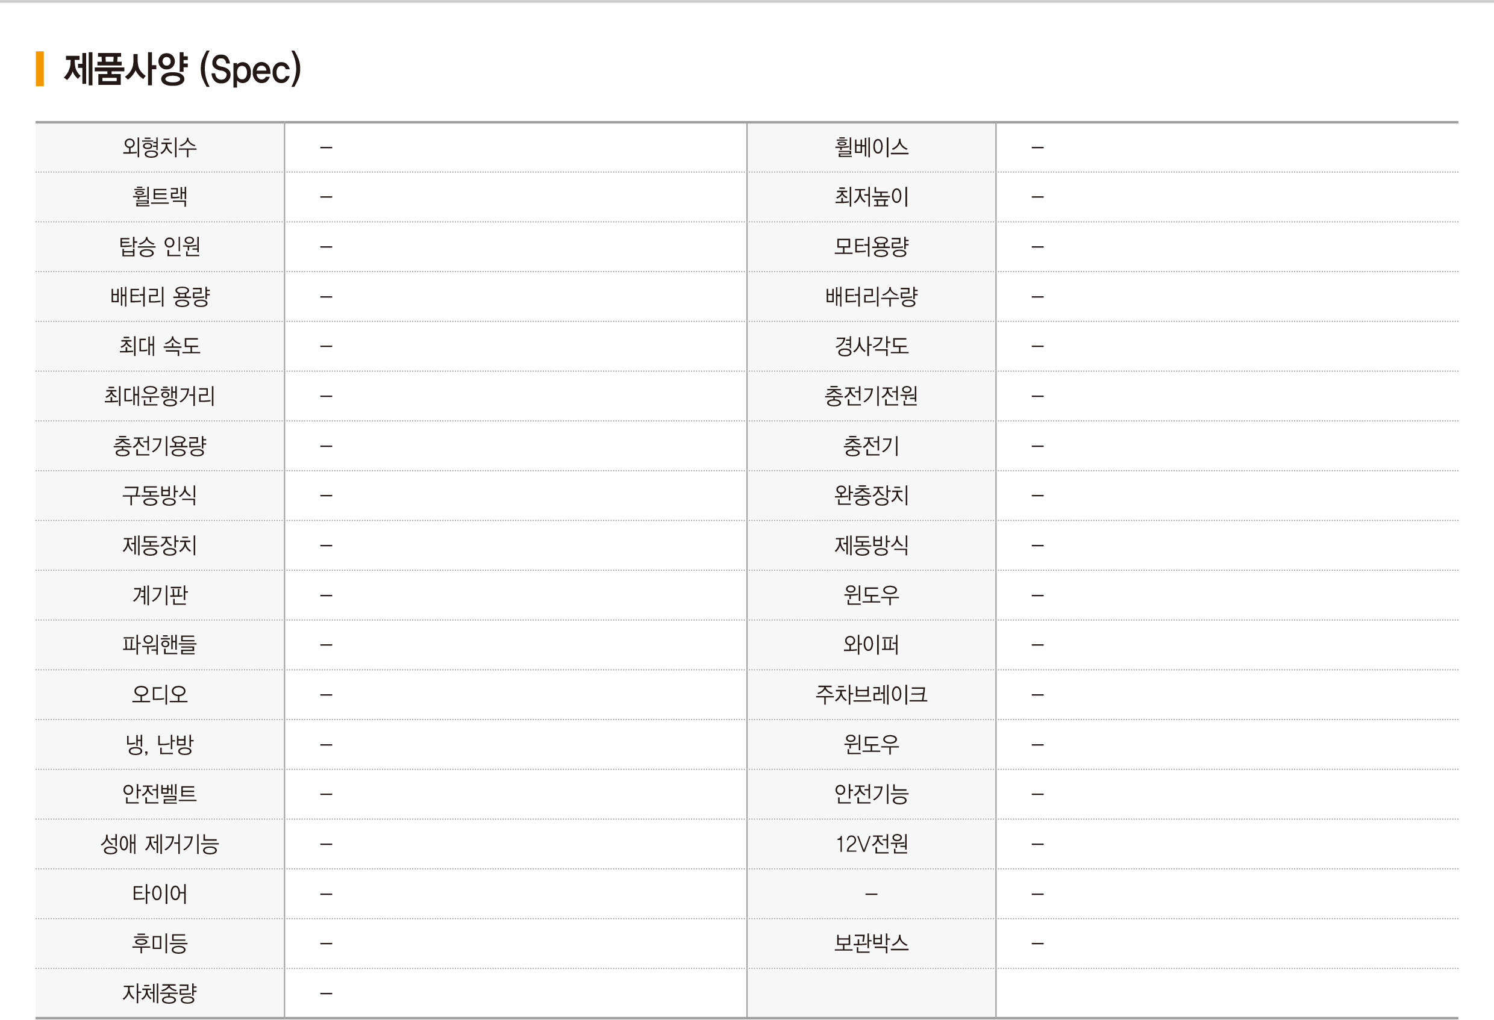Select the 주차브레이크 label cell
The width and height of the screenshot is (1494, 1020).
871,695
